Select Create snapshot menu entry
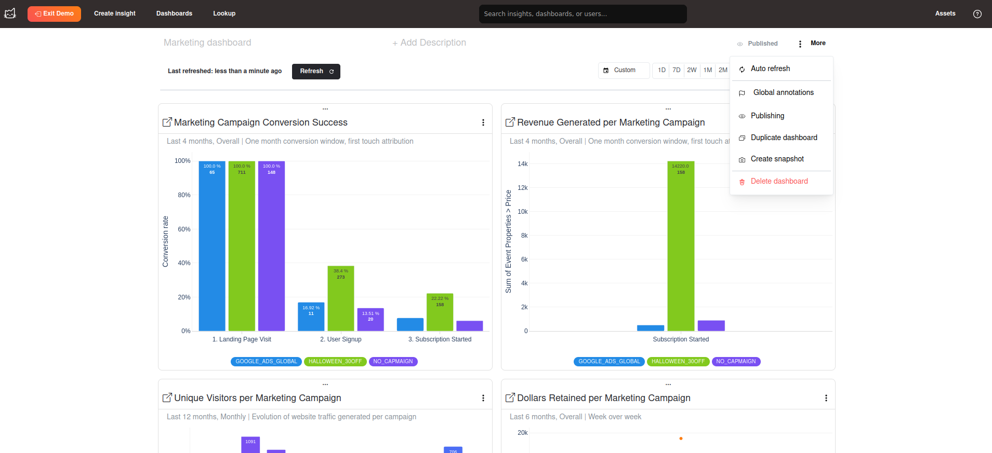This screenshot has width=992, height=453. pos(782,159)
